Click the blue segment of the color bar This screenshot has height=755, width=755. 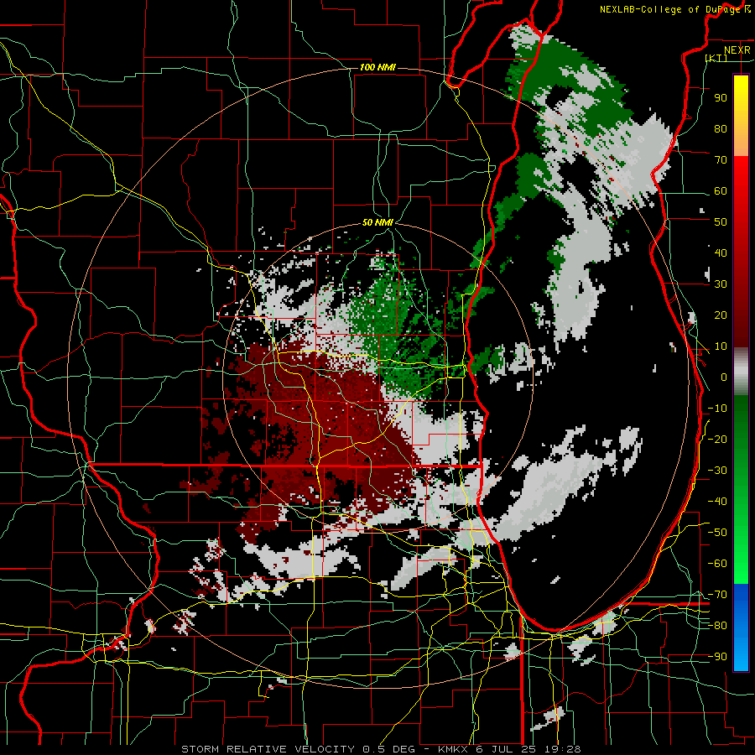pos(741,627)
